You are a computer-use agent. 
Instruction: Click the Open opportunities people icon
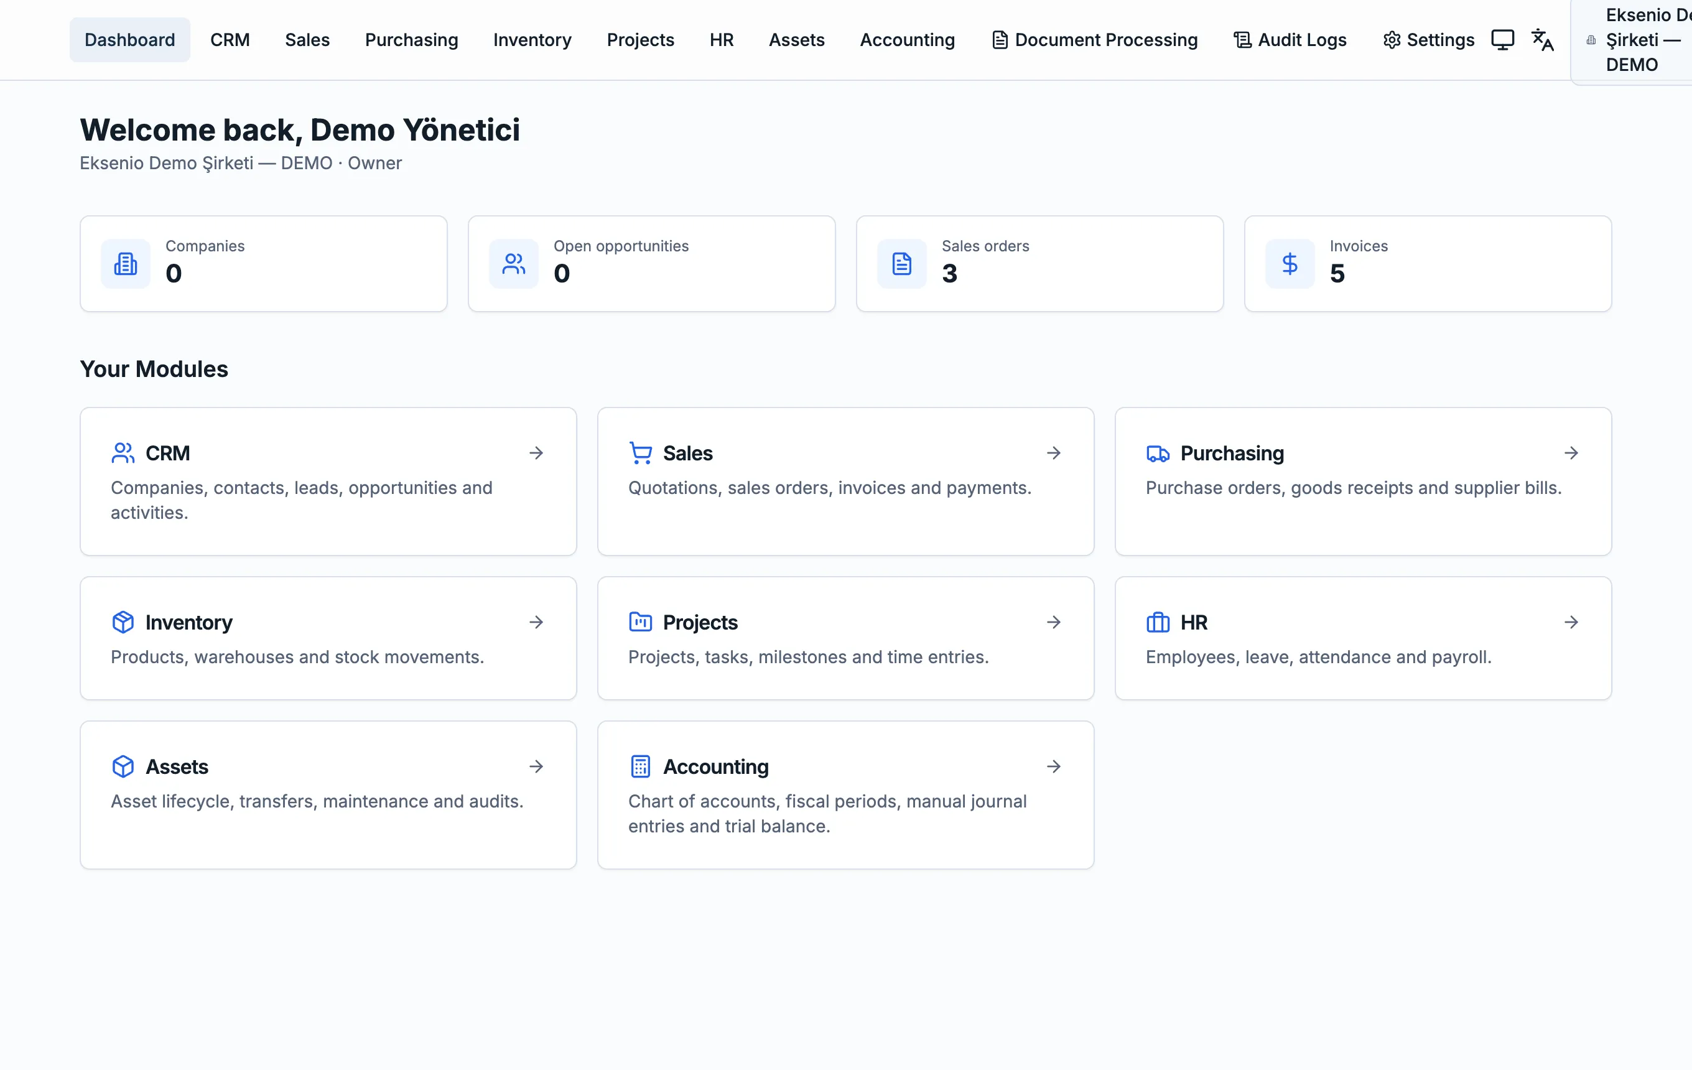[x=514, y=264]
